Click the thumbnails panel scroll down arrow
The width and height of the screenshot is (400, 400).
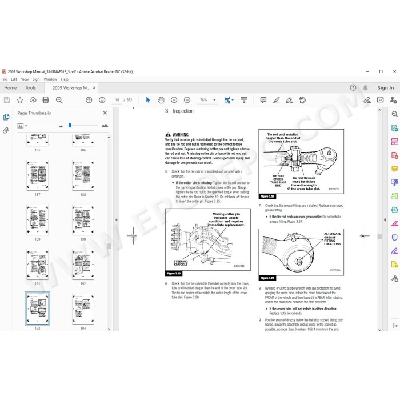coord(109,329)
